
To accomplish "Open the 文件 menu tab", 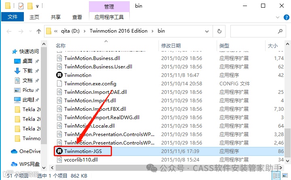I will point(13,17).
